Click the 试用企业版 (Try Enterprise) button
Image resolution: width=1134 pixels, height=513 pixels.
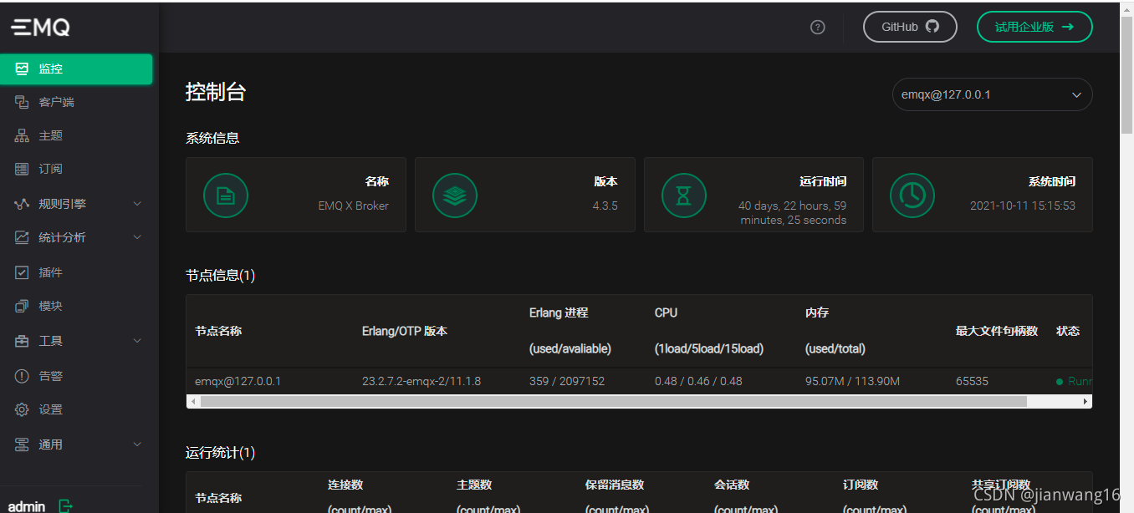[1034, 26]
